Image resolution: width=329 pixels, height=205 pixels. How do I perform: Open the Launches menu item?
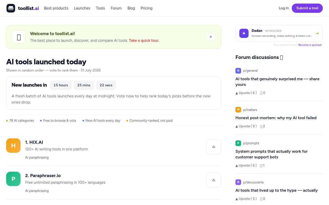(x=82, y=8)
